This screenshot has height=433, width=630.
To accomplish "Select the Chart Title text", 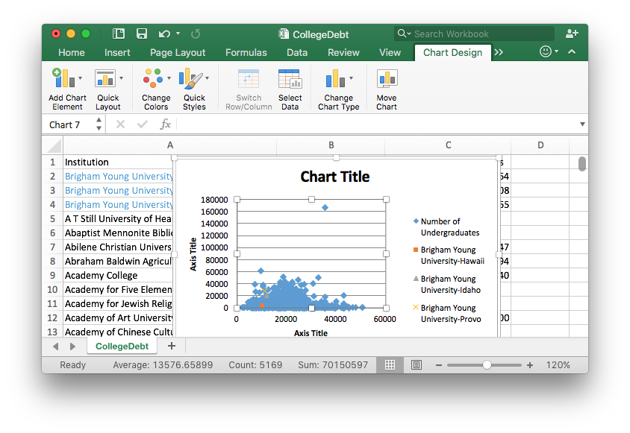I will 335,177.
